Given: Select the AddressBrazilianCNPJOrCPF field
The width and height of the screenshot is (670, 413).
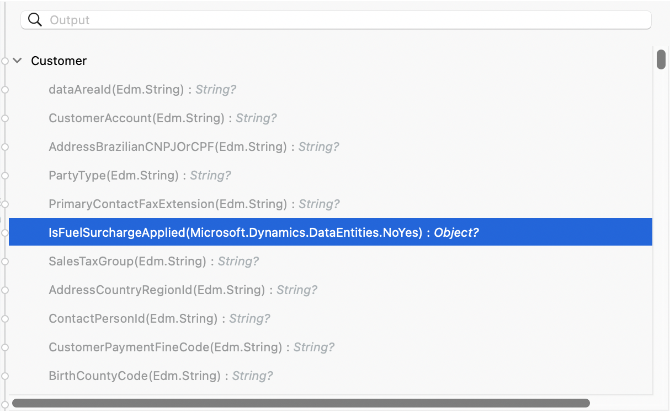Looking at the screenshot, I should click(193, 146).
